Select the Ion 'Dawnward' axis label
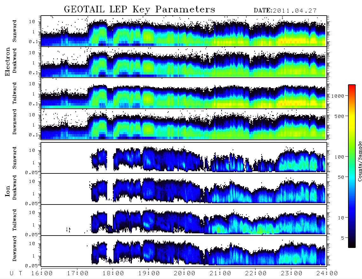362x279 pixels. [x=15, y=249]
